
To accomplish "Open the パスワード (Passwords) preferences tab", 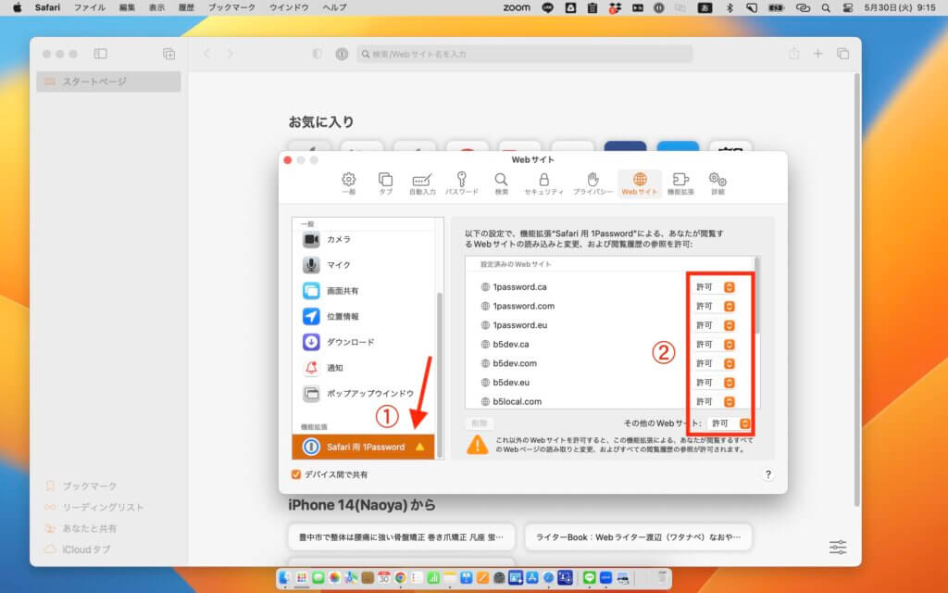I will coord(461,183).
